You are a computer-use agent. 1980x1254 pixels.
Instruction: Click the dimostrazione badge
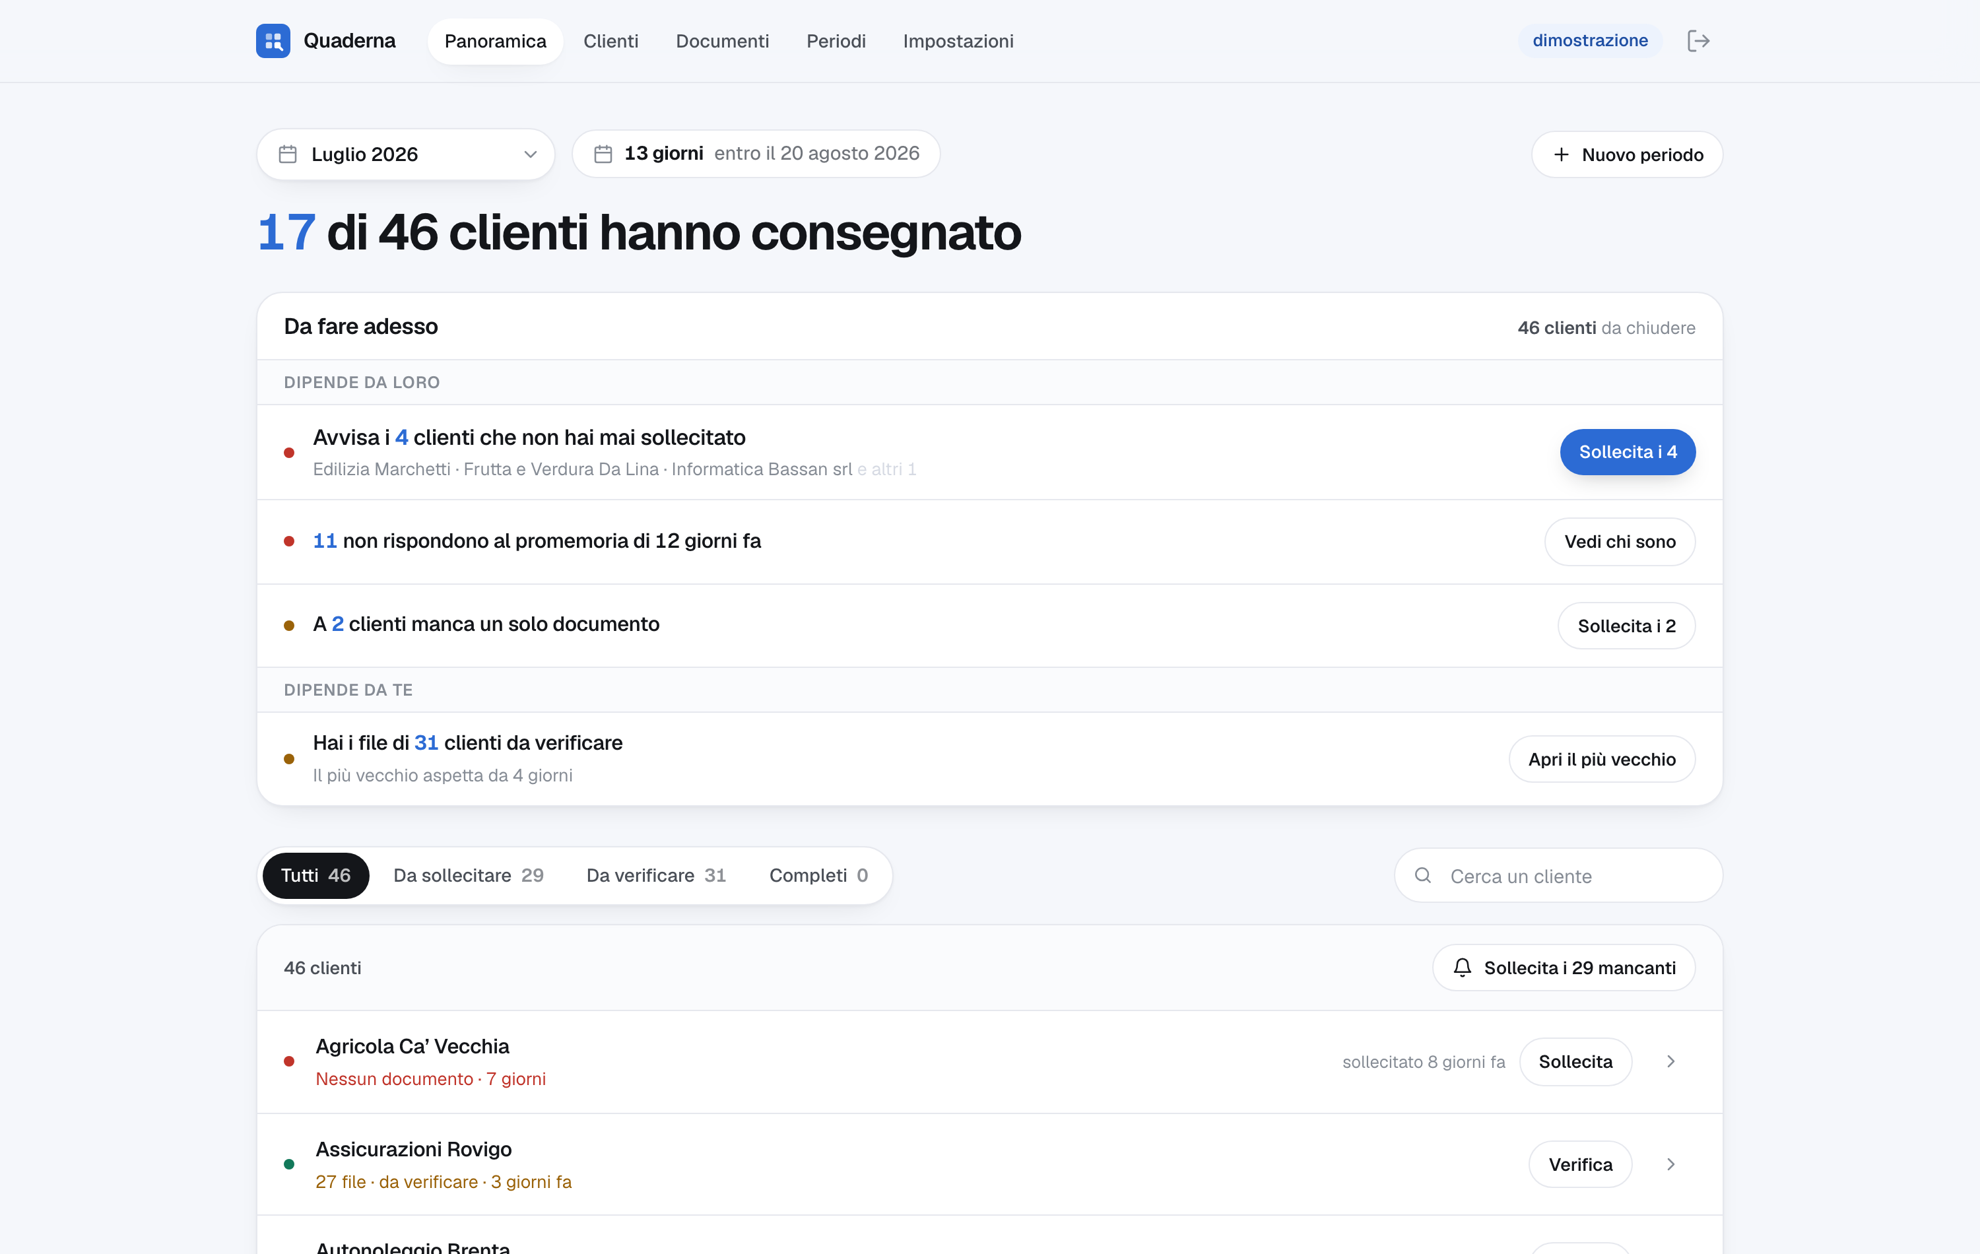pyautogui.click(x=1589, y=40)
